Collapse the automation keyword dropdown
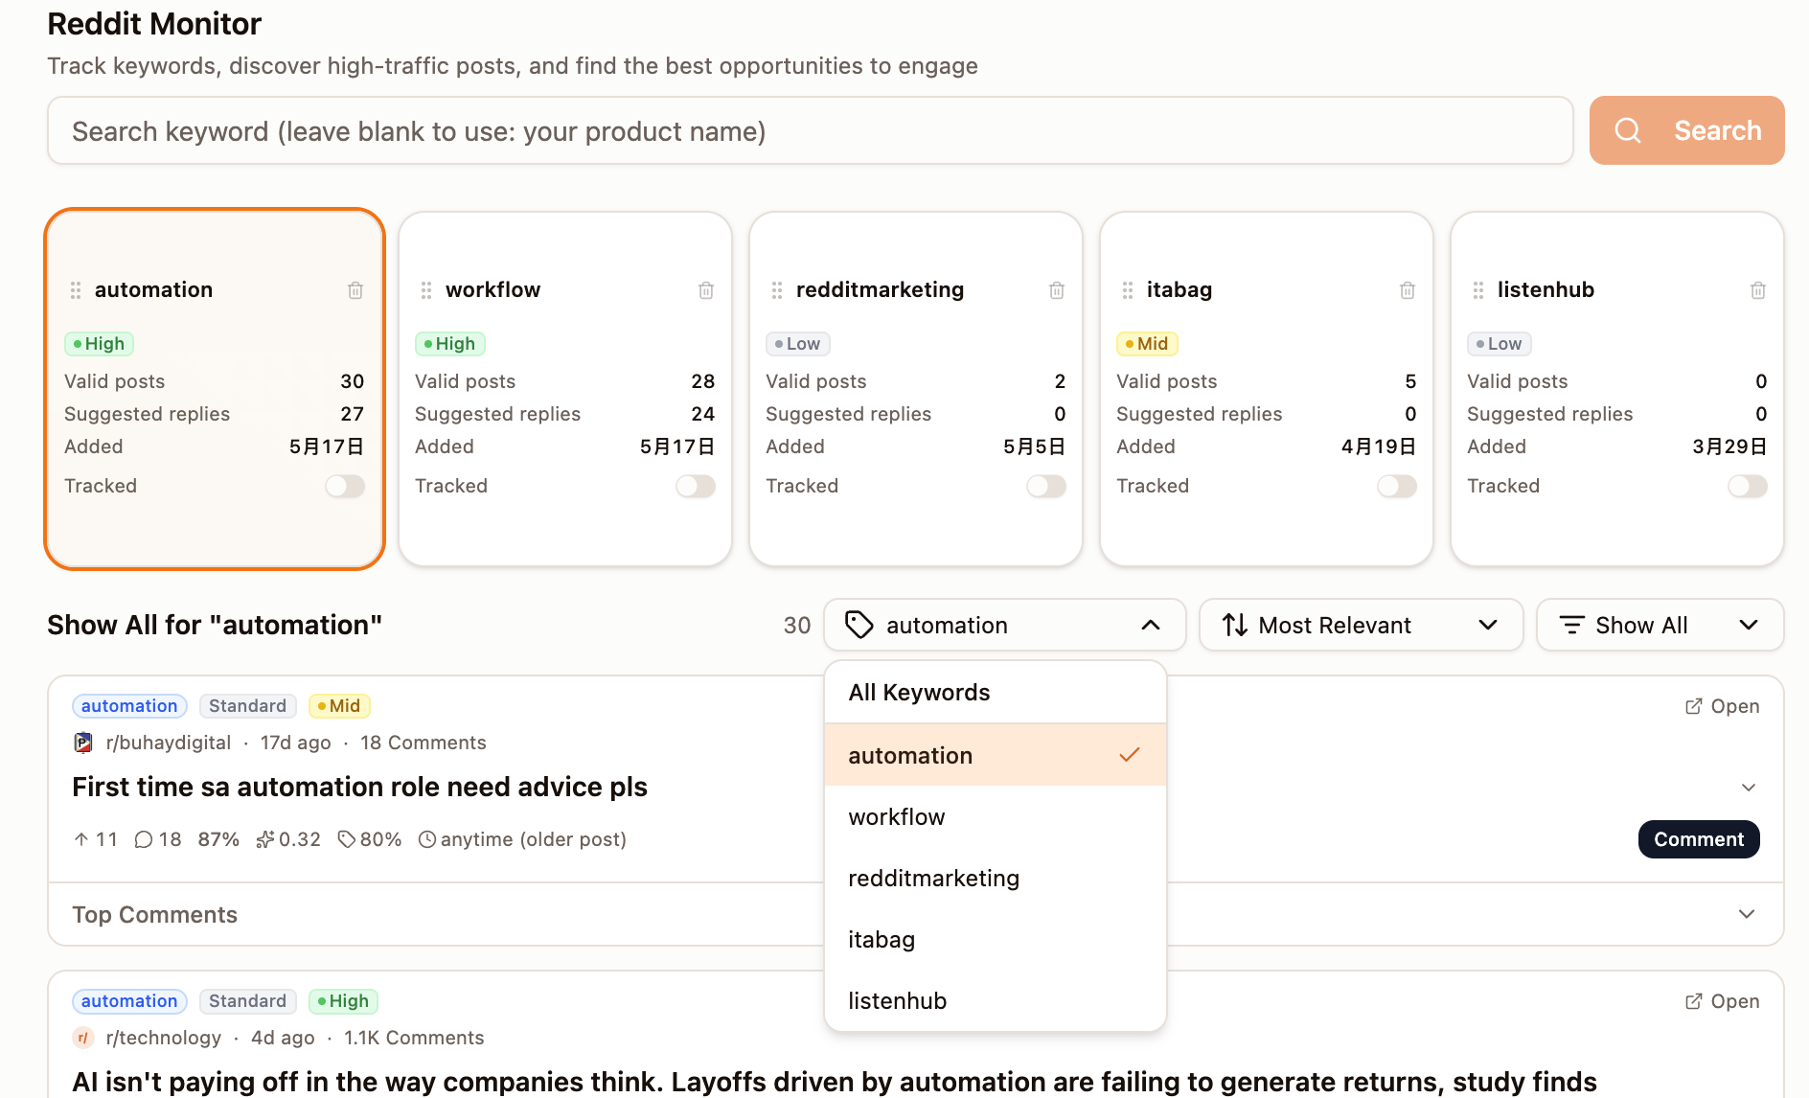 coord(1004,625)
